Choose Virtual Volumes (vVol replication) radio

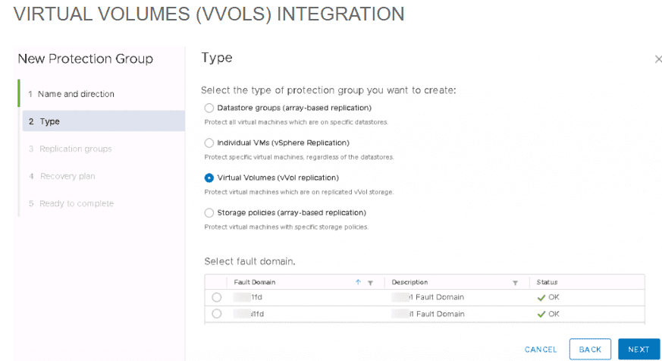209,177
